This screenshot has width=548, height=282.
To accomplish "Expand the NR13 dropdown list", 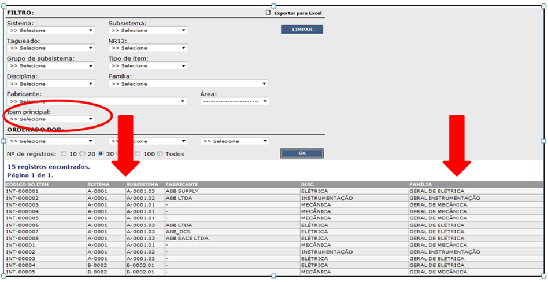I will click(148, 48).
